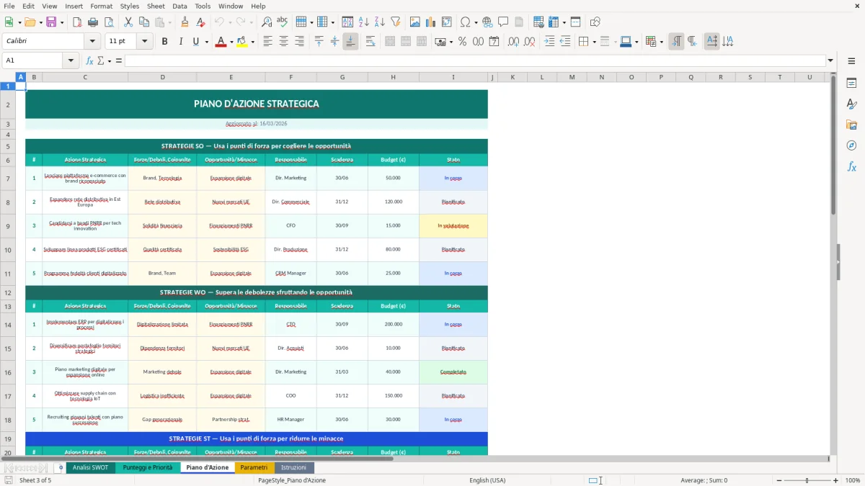Open the Styles menu
This screenshot has width=865, height=486.
pos(130,6)
